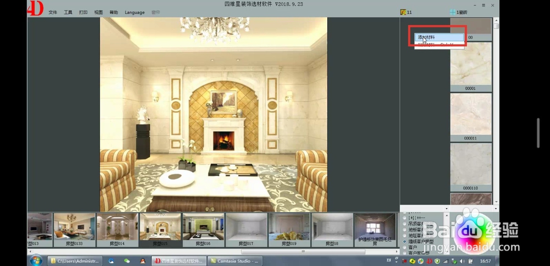
Task: Select the 吊顶客户房型 radio option
Action: tap(404, 224)
